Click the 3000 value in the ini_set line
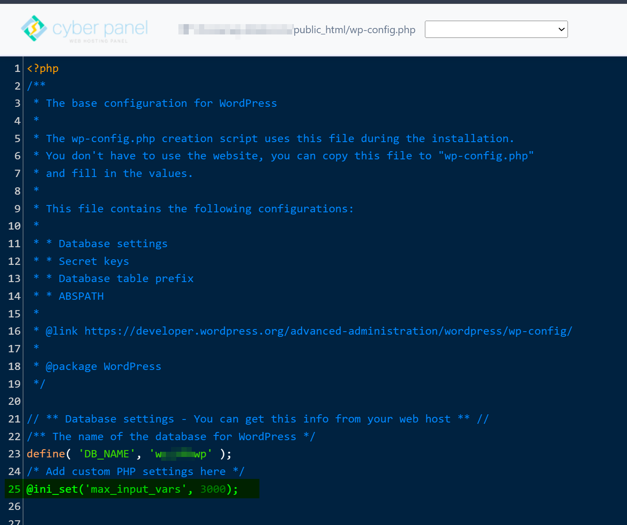 pyautogui.click(x=213, y=489)
